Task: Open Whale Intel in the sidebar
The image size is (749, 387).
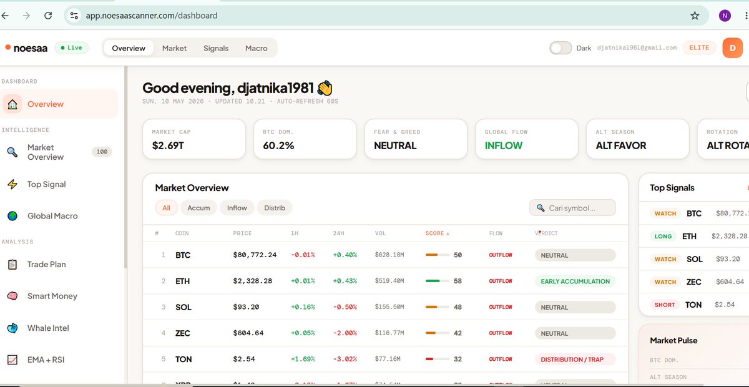Action: click(59, 328)
